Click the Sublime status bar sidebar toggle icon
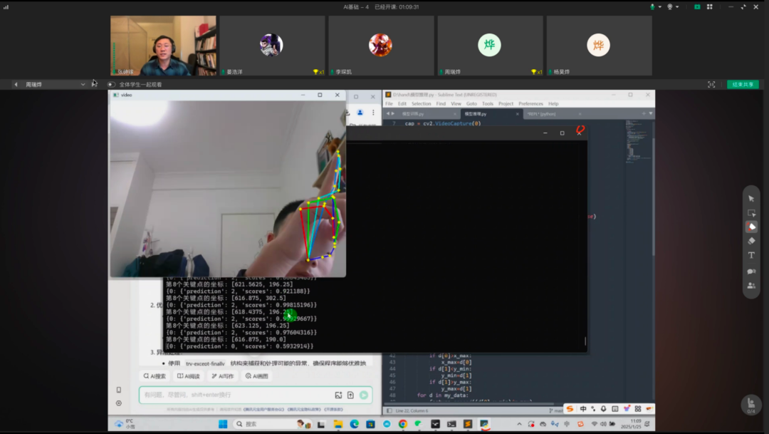769x434 pixels. tap(389, 410)
